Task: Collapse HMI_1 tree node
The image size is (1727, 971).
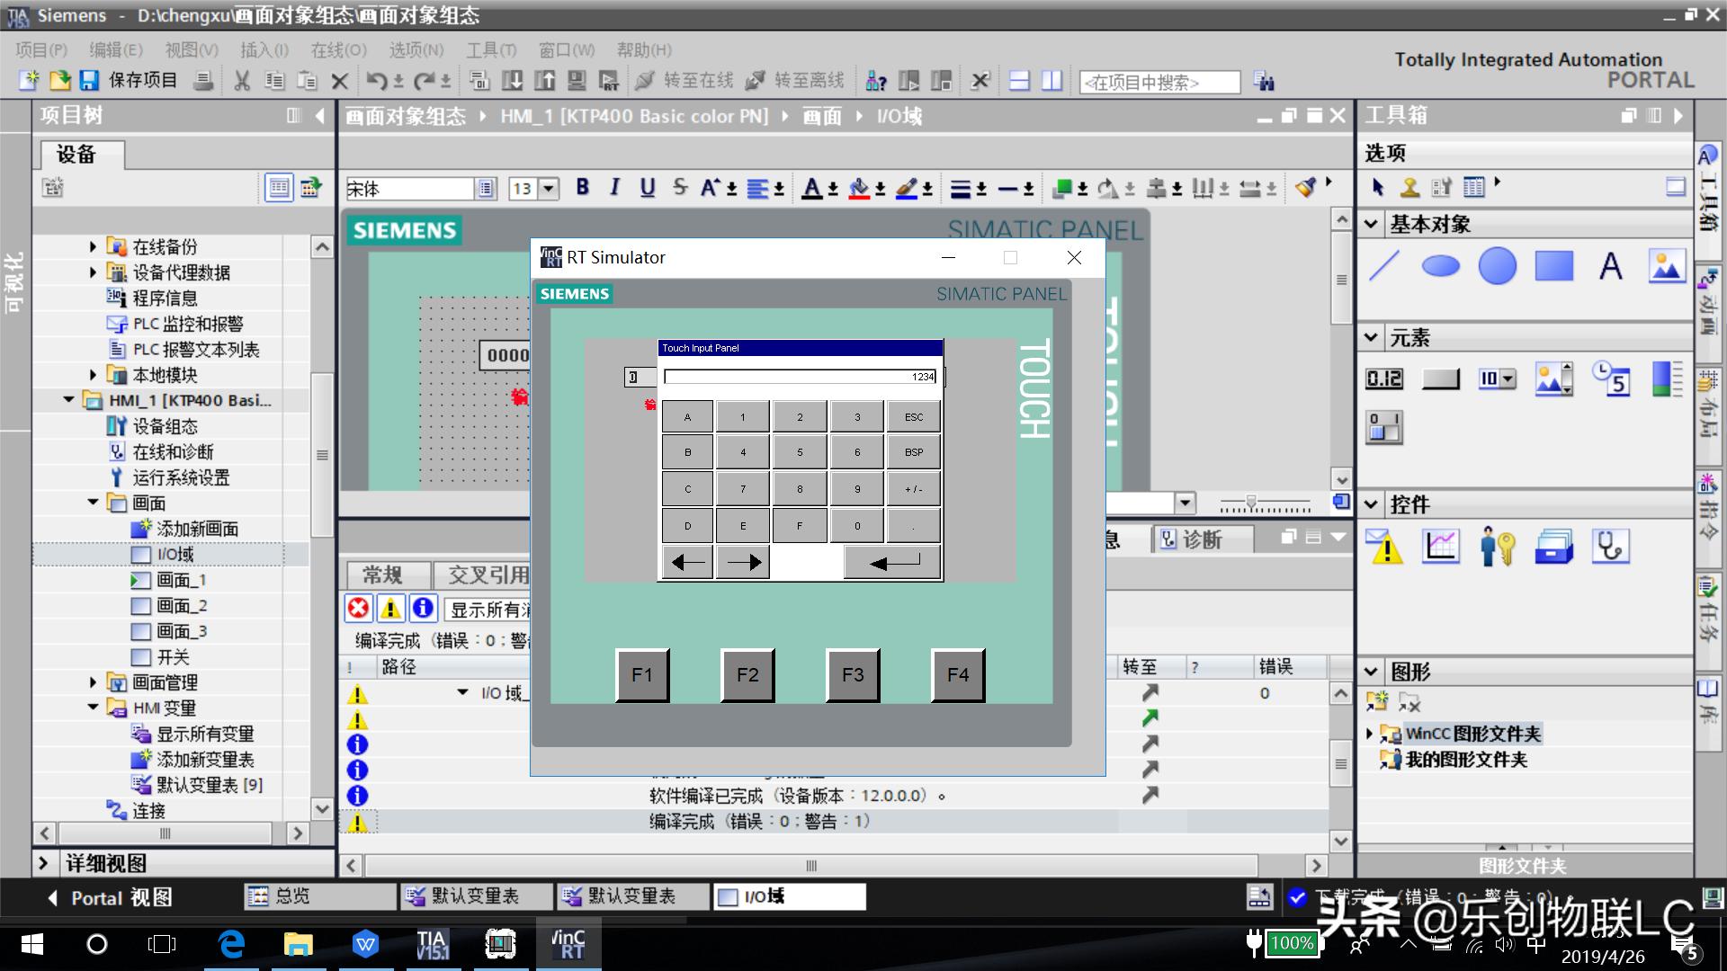Action: (x=68, y=400)
